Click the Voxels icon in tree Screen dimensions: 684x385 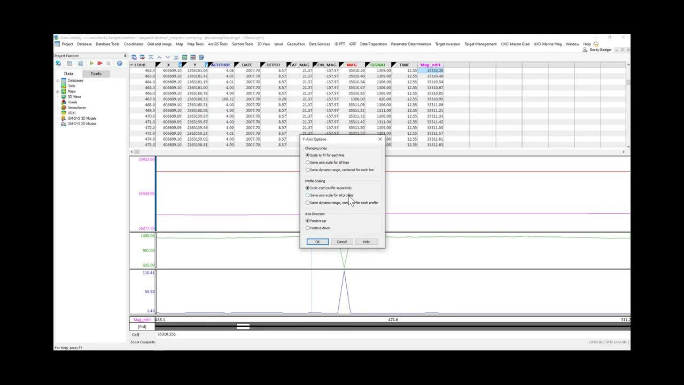(x=64, y=102)
